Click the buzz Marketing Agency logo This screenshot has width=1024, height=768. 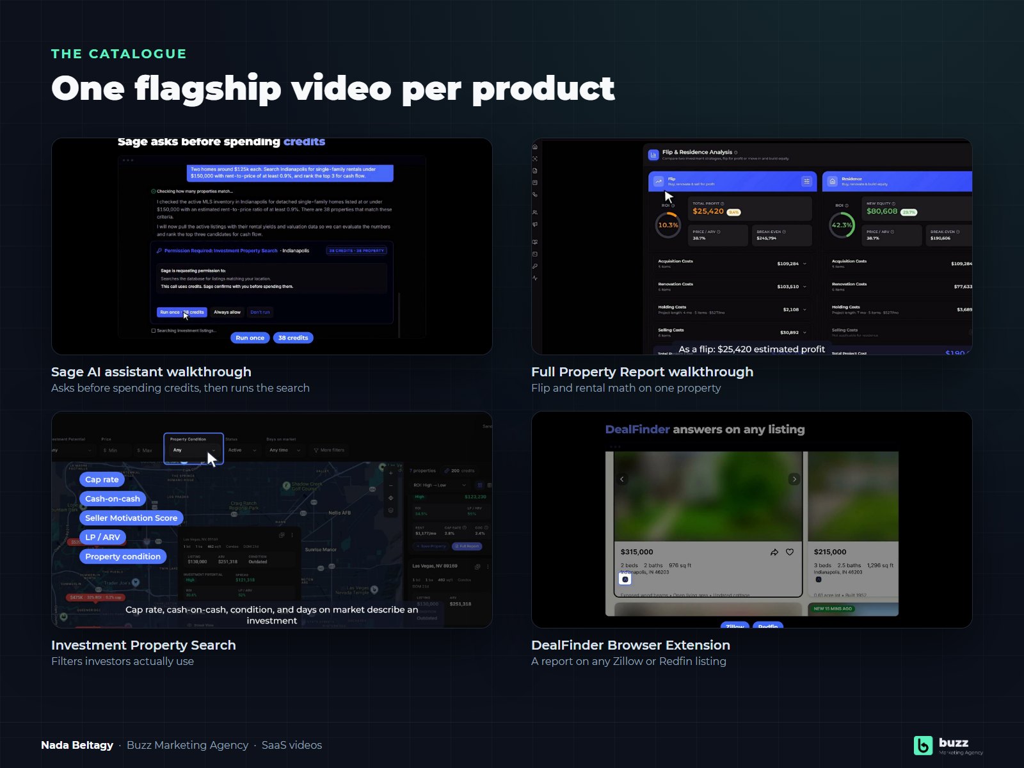(x=948, y=746)
